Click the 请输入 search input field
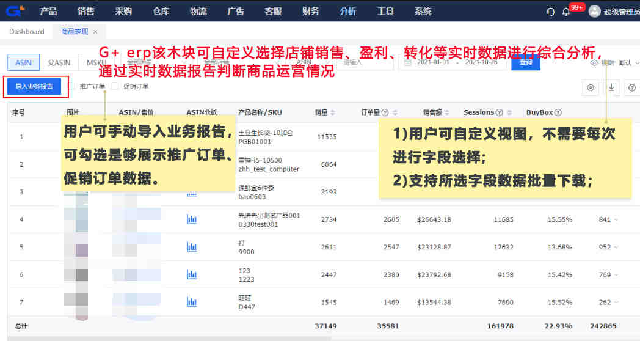This screenshot has width=640, height=341. [x=365, y=62]
